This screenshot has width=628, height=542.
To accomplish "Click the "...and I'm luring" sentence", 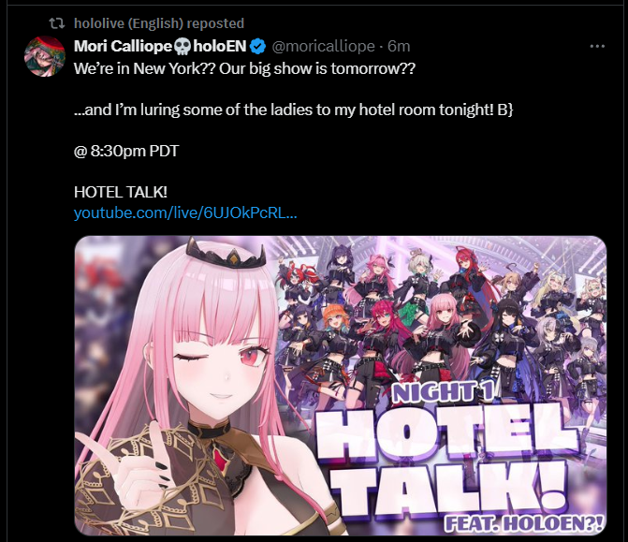I will [294, 110].
